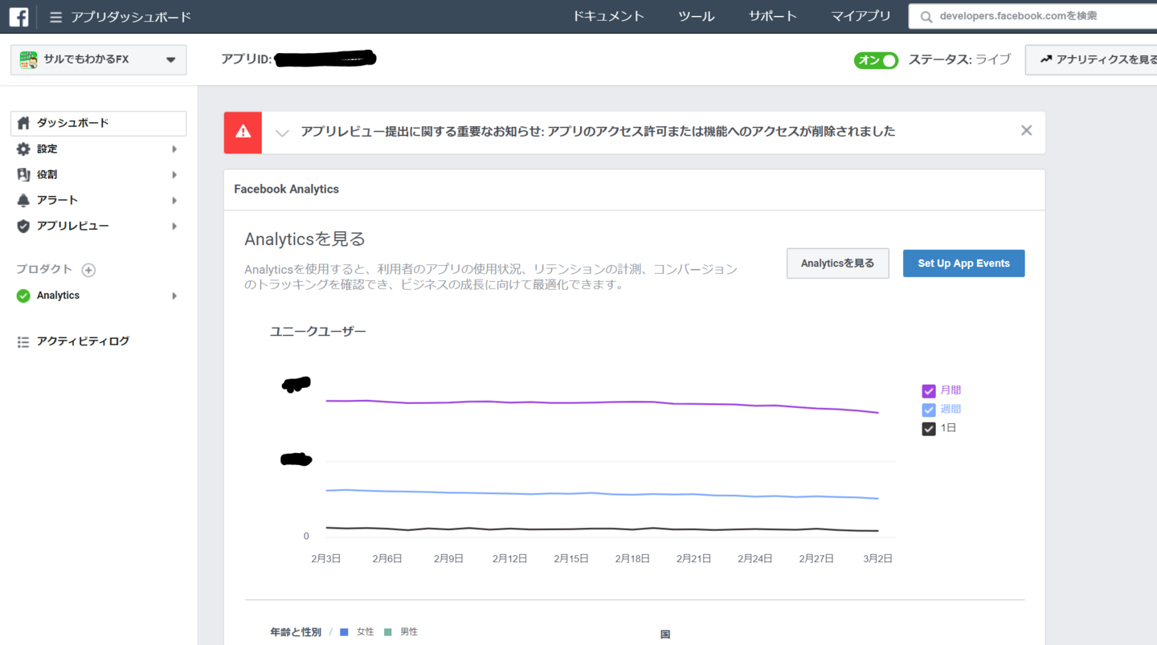Expand the 役割 submenu arrow
The height and width of the screenshot is (645, 1157).
pos(174,174)
